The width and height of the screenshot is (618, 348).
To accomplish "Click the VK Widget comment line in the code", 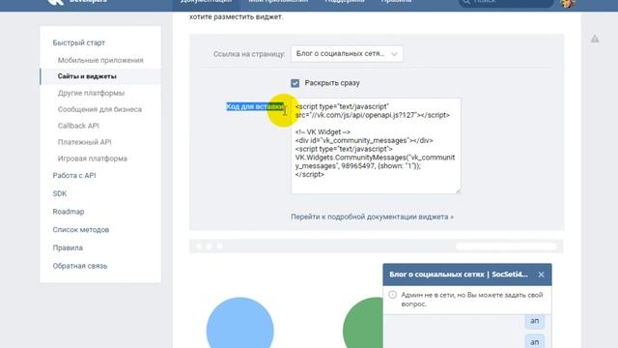I will [323, 132].
